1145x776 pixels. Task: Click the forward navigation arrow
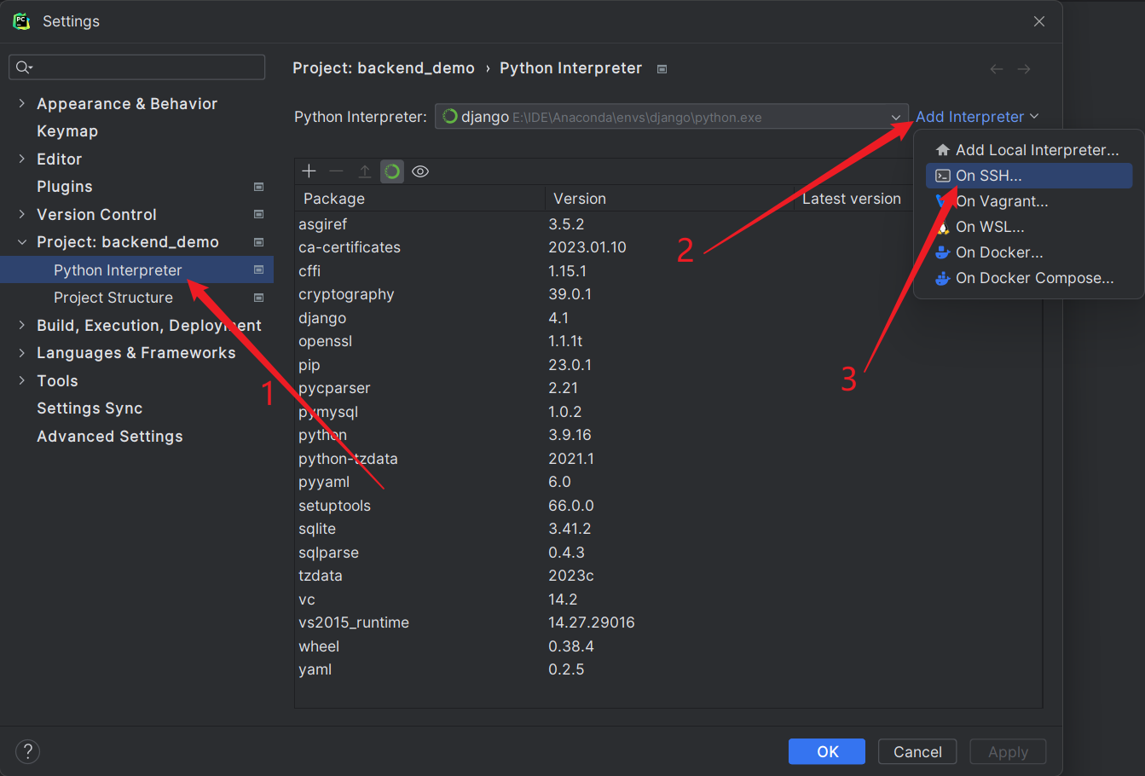[1024, 69]
